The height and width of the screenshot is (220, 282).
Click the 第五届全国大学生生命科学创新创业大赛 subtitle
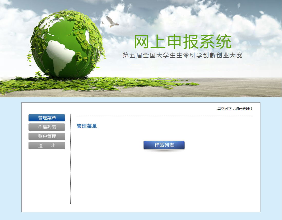[183, 55]
